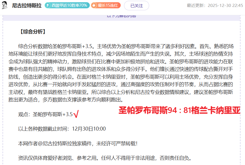Click the followed-state button to unfollow
This screenshot has height=165, width=245.
tap(136, 5)
